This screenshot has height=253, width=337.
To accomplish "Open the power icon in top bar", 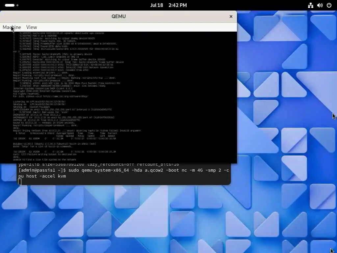I will (329, 5).
